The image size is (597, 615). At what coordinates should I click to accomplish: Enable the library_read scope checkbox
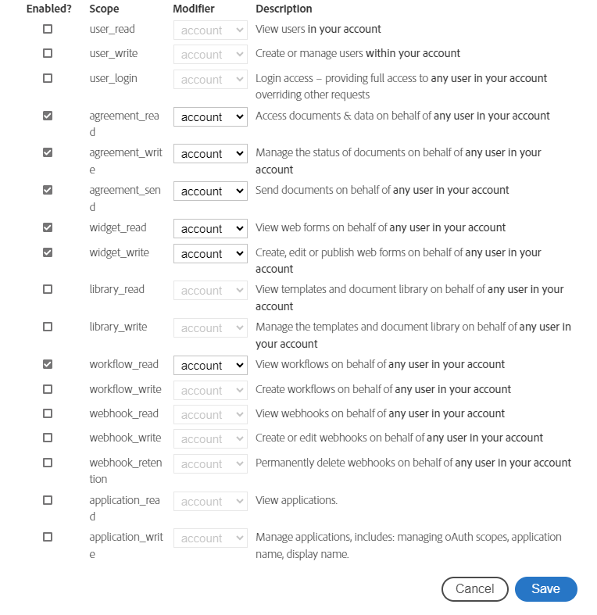[x=48, y=289]
